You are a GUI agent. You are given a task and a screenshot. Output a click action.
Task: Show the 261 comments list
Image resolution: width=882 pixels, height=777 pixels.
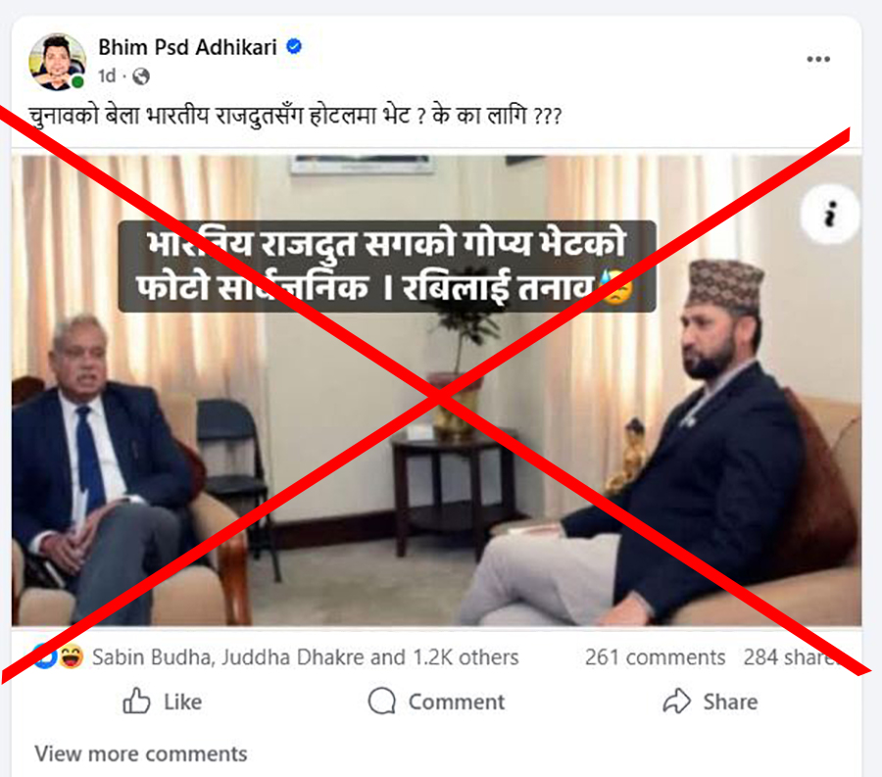tap(655, 657)
